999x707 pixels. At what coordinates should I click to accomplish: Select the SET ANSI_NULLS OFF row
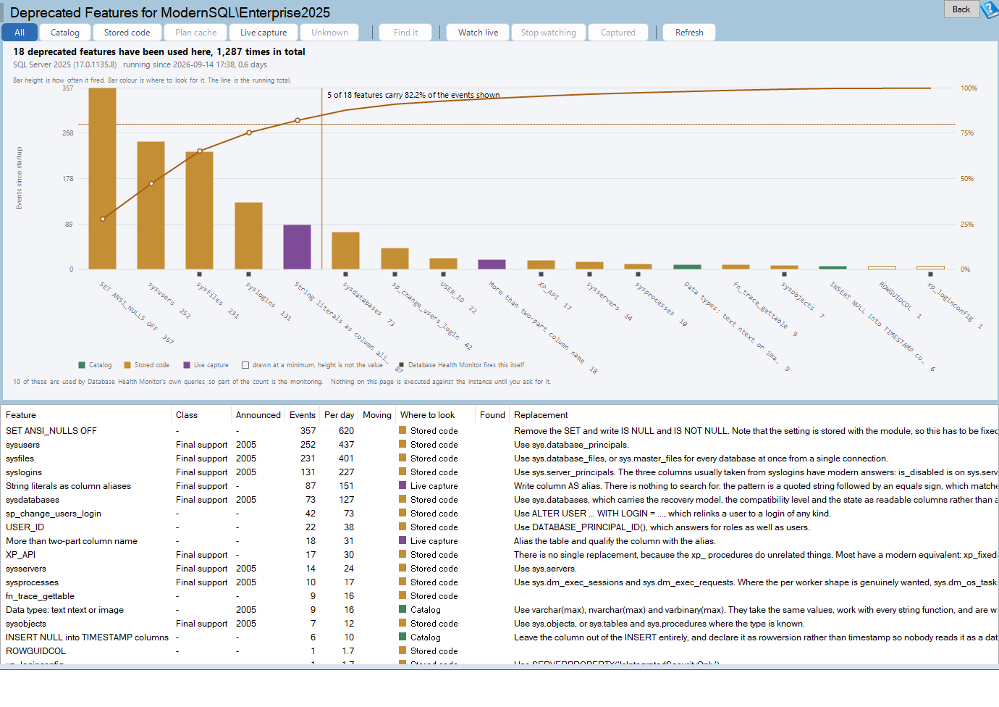(499, 431)
